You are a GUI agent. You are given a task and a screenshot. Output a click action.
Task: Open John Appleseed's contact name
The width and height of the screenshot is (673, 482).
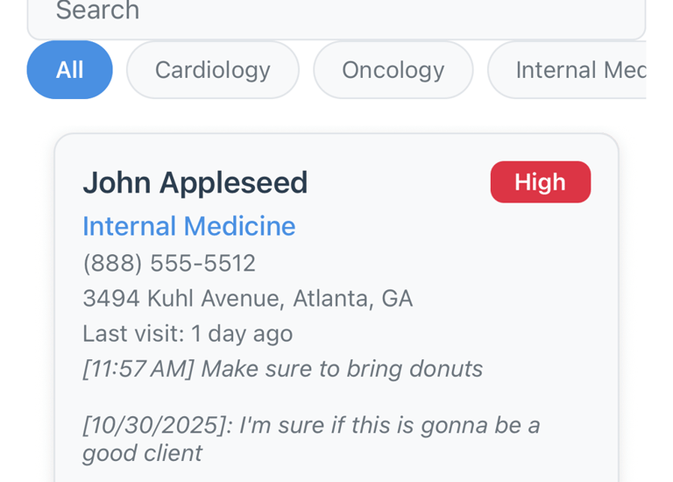[x=195, y=182]
